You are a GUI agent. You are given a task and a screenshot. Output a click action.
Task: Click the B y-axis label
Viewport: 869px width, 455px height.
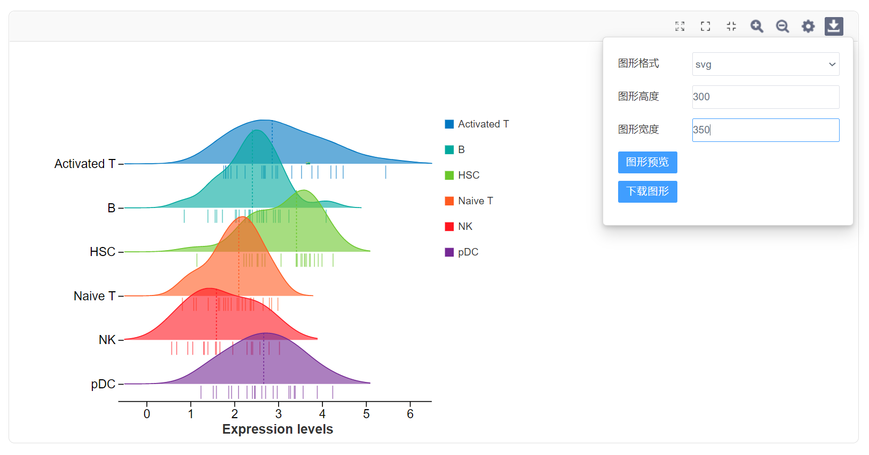[x=112, y=208]
